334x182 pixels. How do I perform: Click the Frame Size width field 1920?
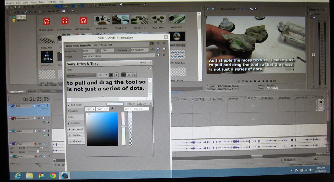(89, 51)
